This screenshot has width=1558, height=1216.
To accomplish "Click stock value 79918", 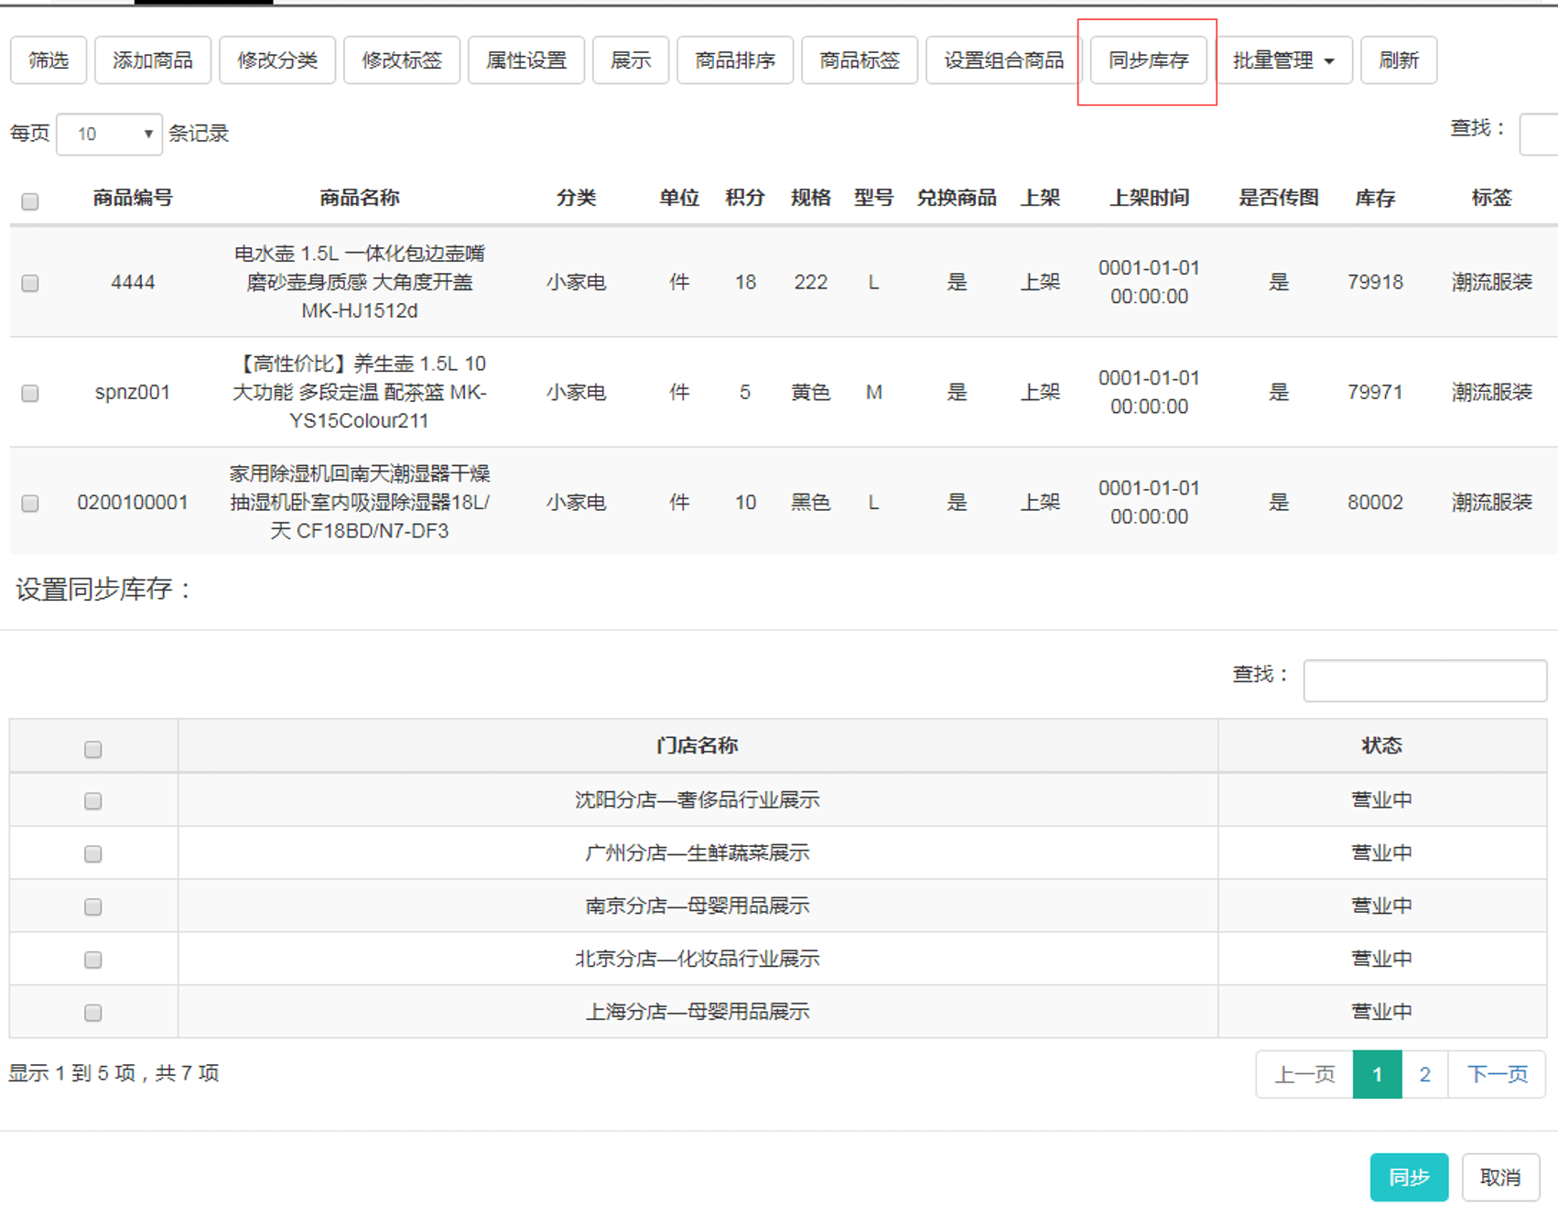I will coord(1375,282).
